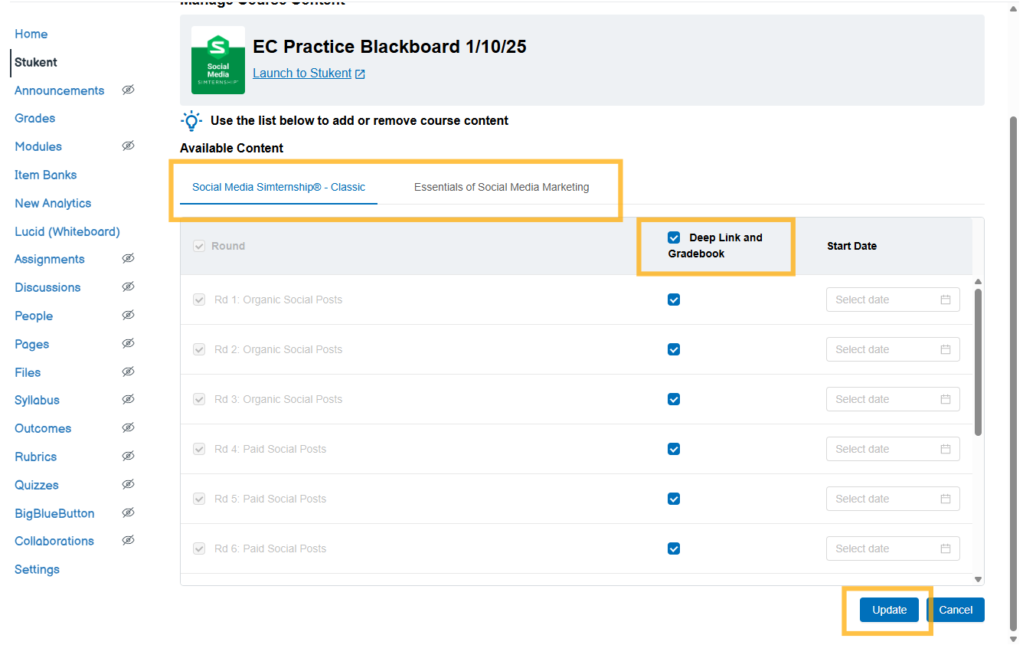Image resolution: width=1036 pixels, height=645 pixels.
Task: Open the Assignments navigation link
Action: pyautogui.click(x=50, y=259)
